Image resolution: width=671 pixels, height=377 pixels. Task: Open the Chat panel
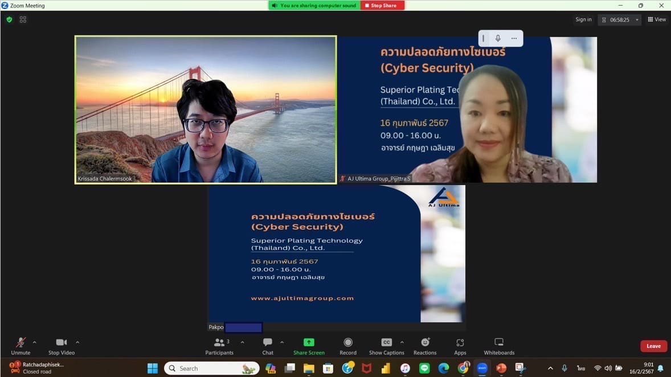point(268,346)
